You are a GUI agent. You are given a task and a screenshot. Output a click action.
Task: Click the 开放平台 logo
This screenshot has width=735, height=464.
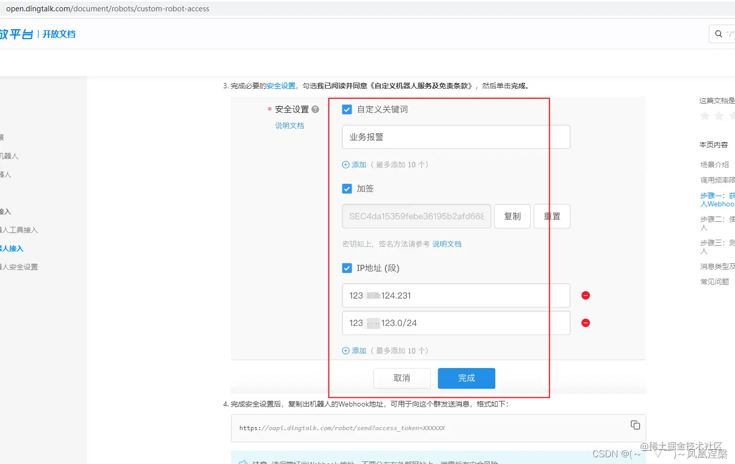18,33
